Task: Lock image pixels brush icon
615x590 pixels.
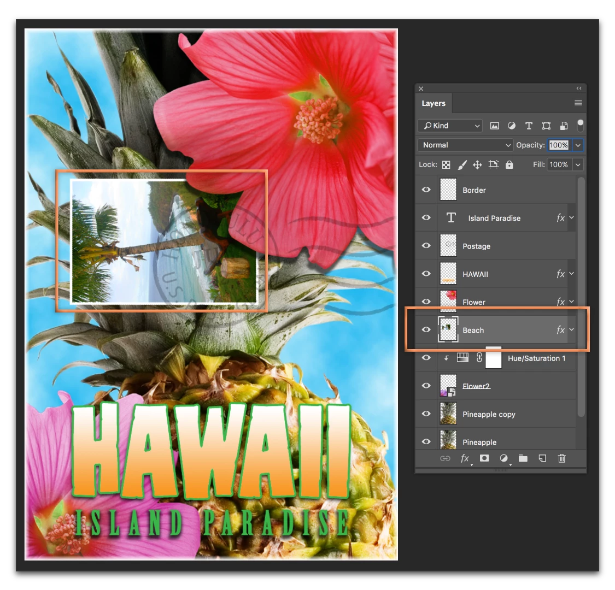Action: point(462,164)
